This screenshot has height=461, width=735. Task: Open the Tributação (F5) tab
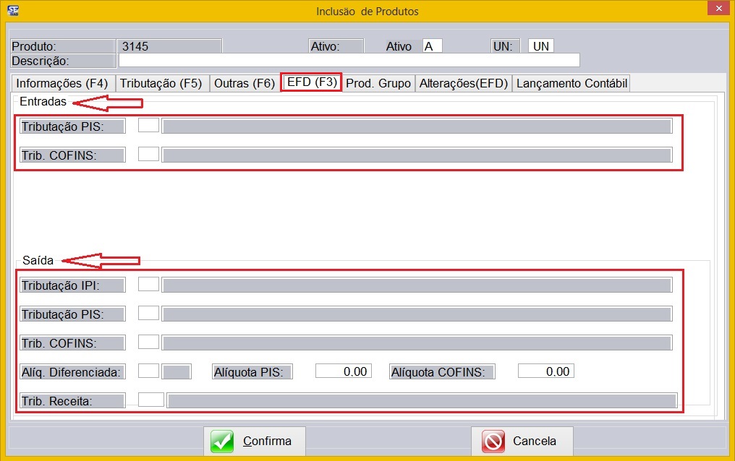(x=161, y=83)
